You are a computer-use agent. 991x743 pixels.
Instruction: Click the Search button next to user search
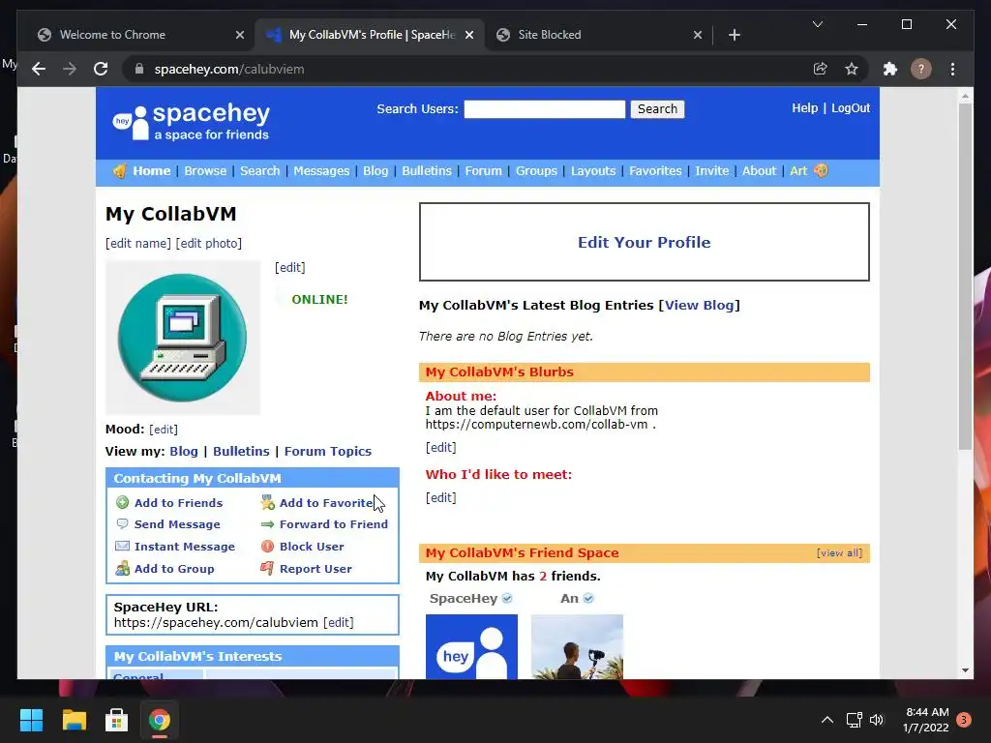point(657,109)
